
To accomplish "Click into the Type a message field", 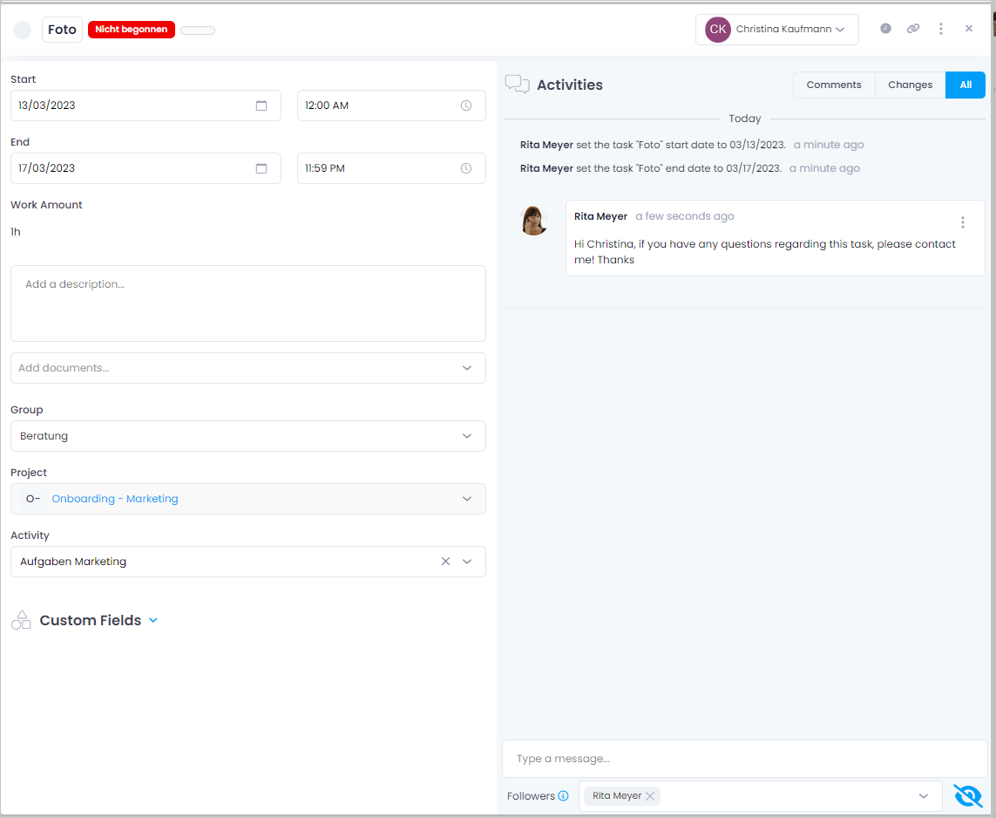I will pyautogui.click(x=745, y=759).
